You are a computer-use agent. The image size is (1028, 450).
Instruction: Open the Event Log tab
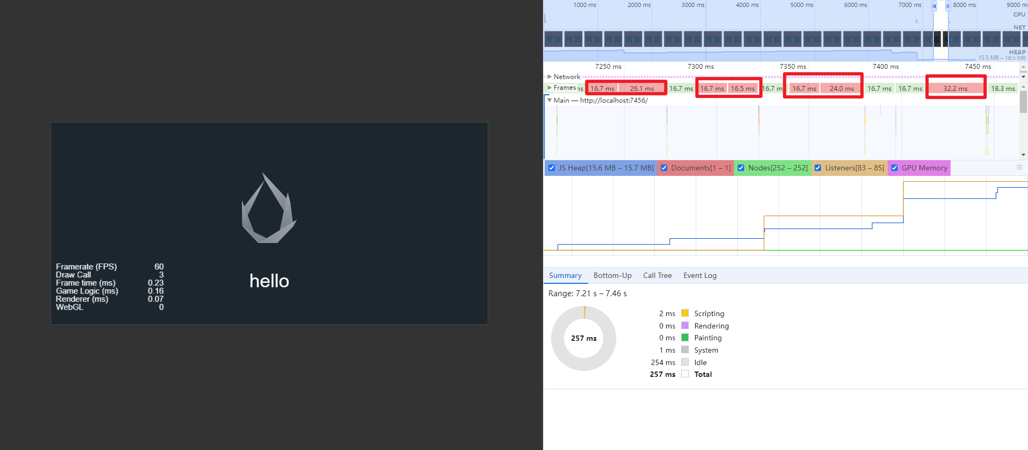pyautogui.click(x=700, y=275)
